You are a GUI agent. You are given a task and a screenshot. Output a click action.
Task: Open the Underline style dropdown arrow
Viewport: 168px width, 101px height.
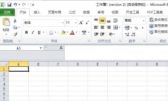(43, 32)
